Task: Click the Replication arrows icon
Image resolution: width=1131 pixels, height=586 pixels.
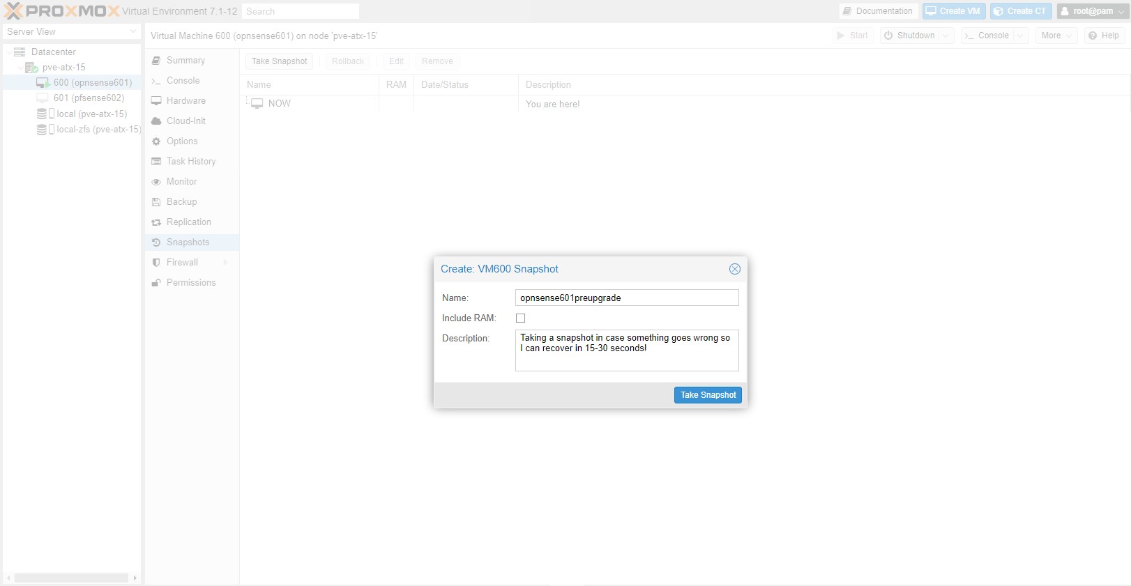Action: click(x=156, y=222)
